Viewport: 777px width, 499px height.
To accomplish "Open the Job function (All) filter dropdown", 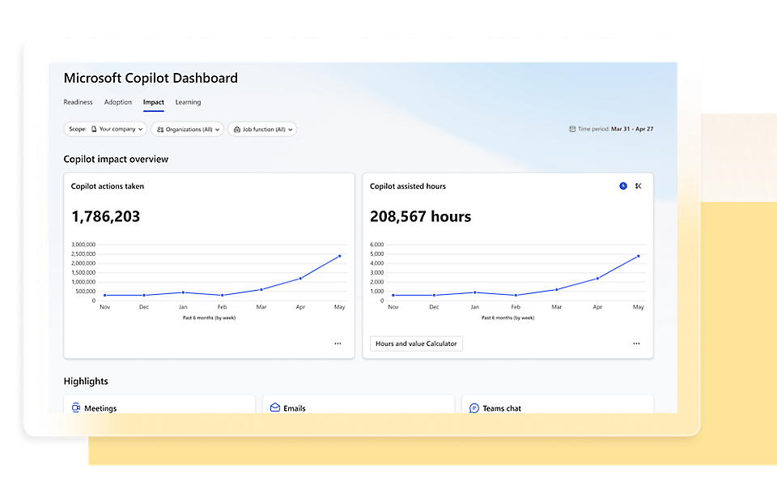I will click(262, 129).
